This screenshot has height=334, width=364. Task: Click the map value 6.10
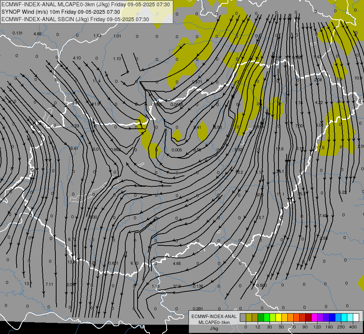point(135,263)
